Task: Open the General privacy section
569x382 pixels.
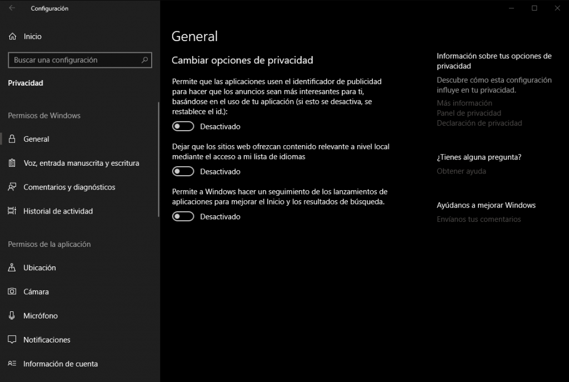Action: (x=80, y=139)
